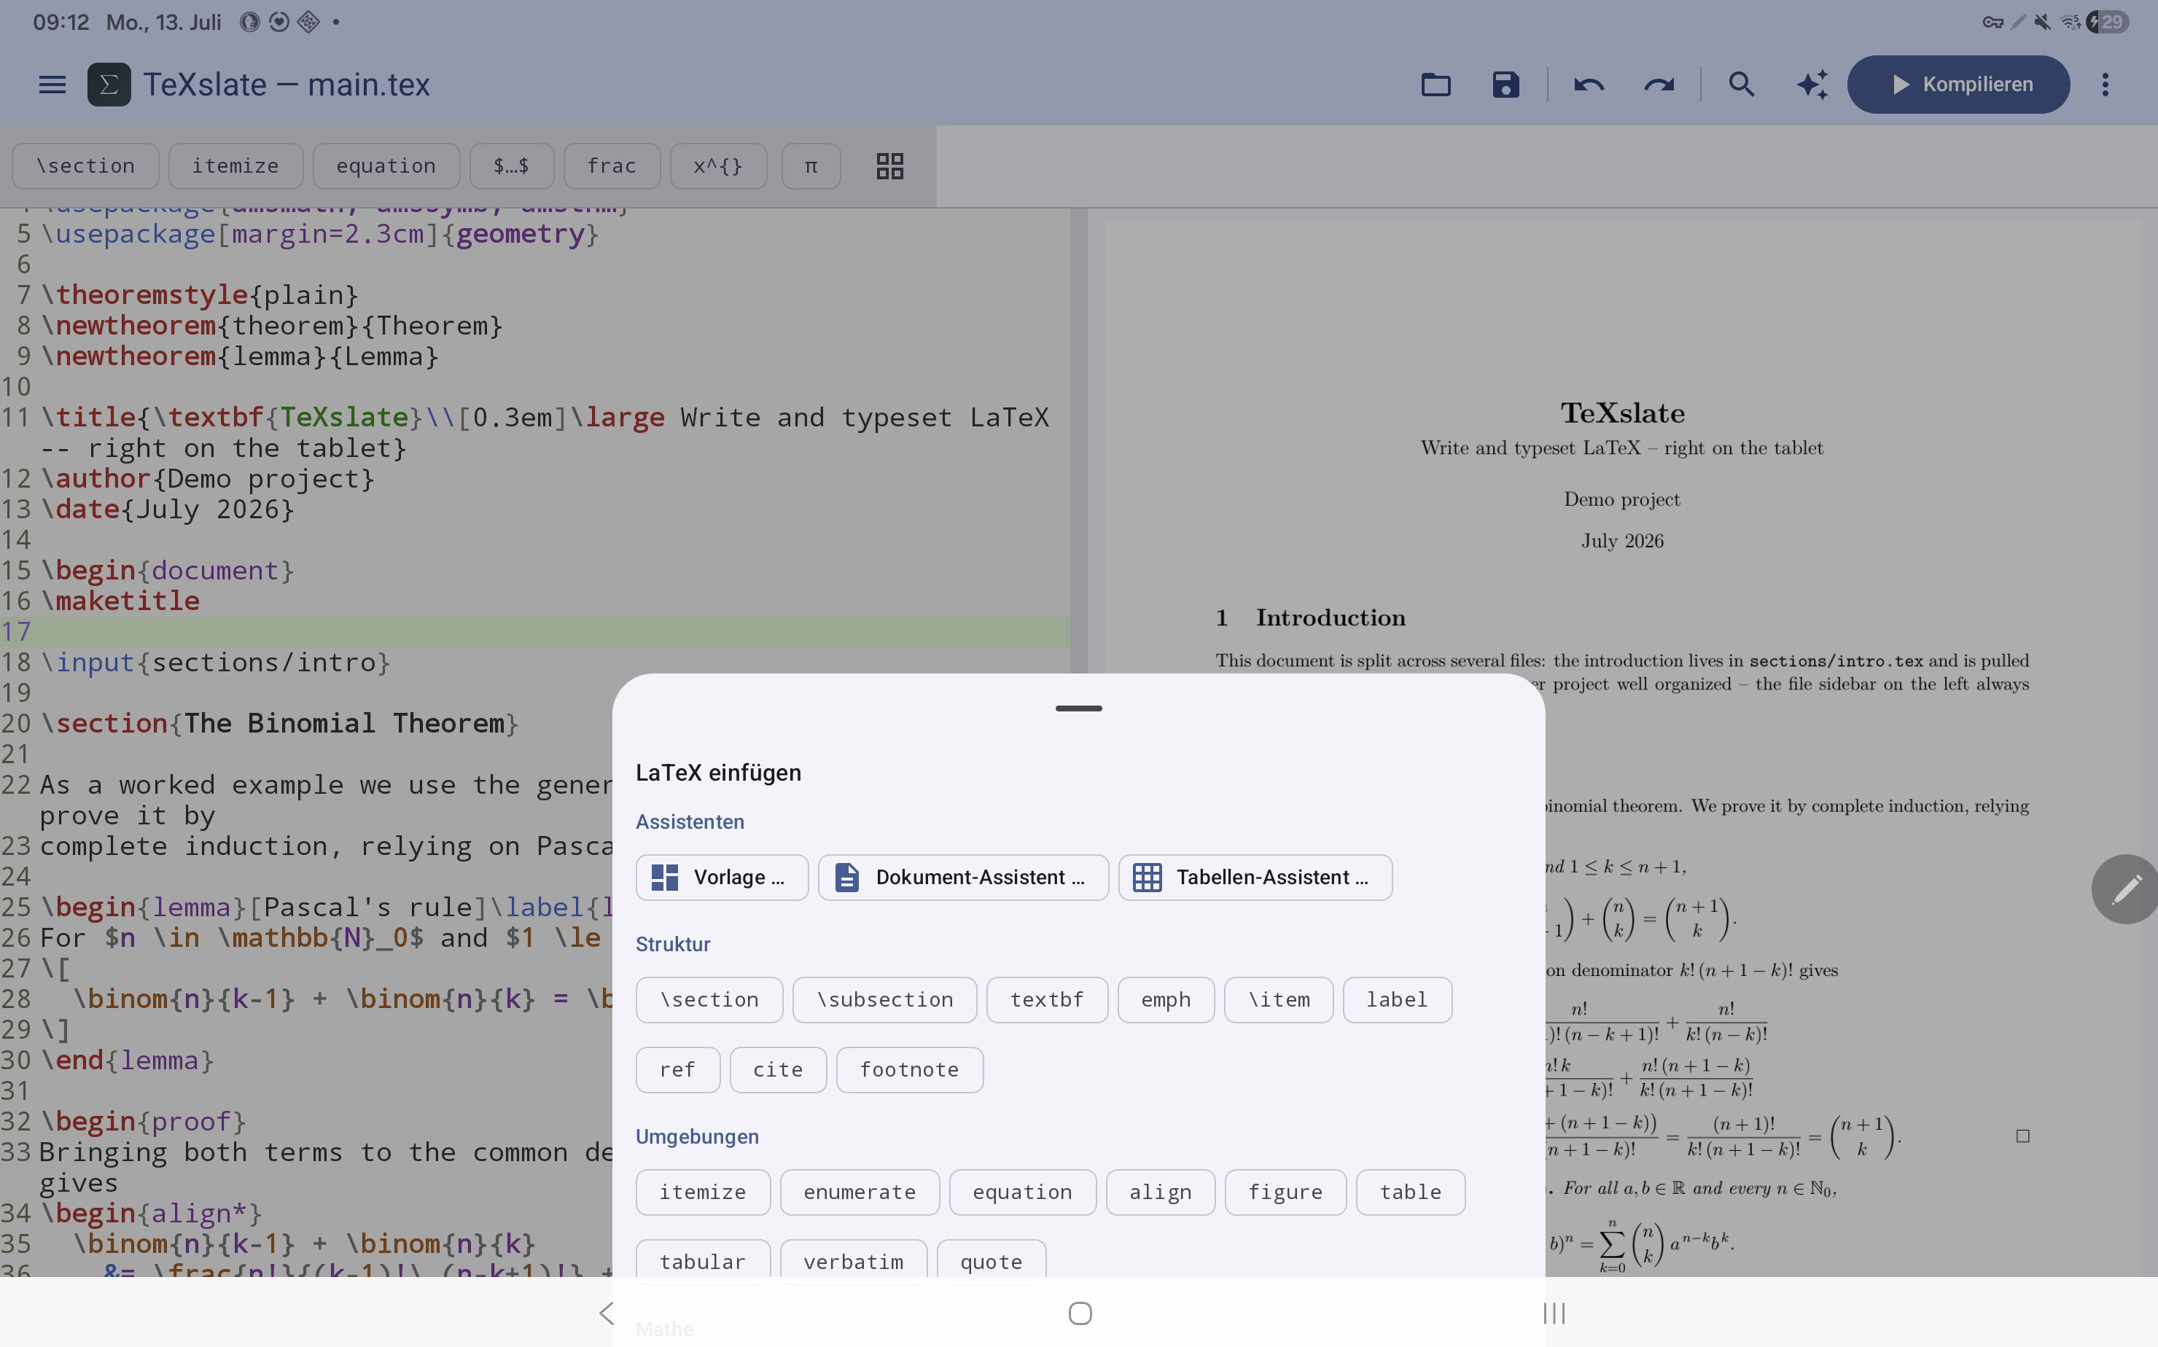Insert a label command
Image resolution: width=2158 pixels, height=1347 pixels.
point(1397,999)
